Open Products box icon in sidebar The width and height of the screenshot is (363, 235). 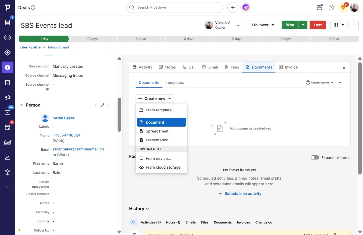pos(8,172)
